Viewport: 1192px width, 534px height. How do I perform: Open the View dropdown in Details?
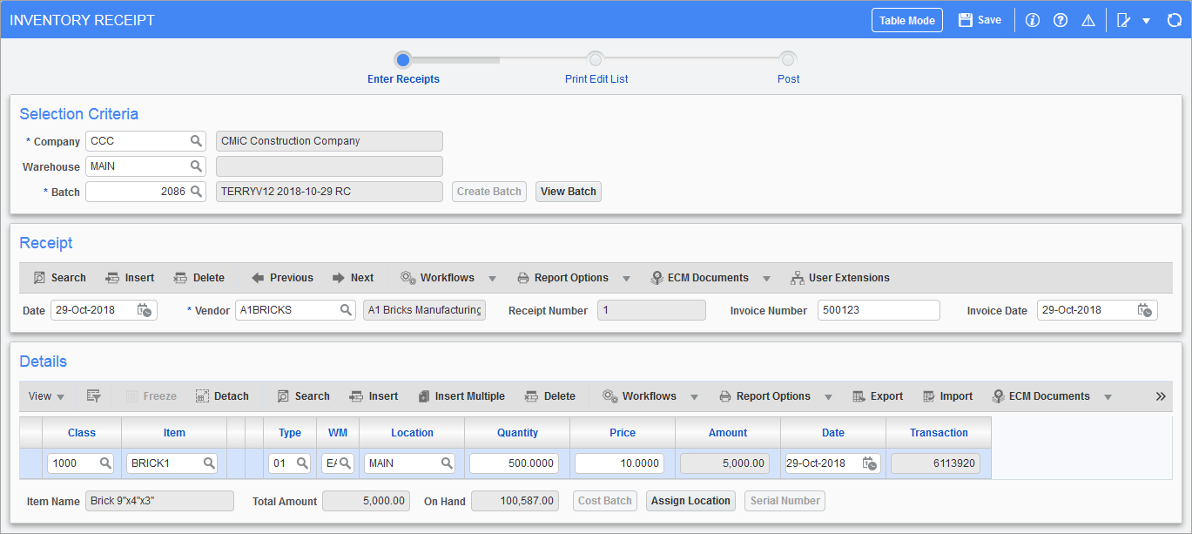click(45, 395)
